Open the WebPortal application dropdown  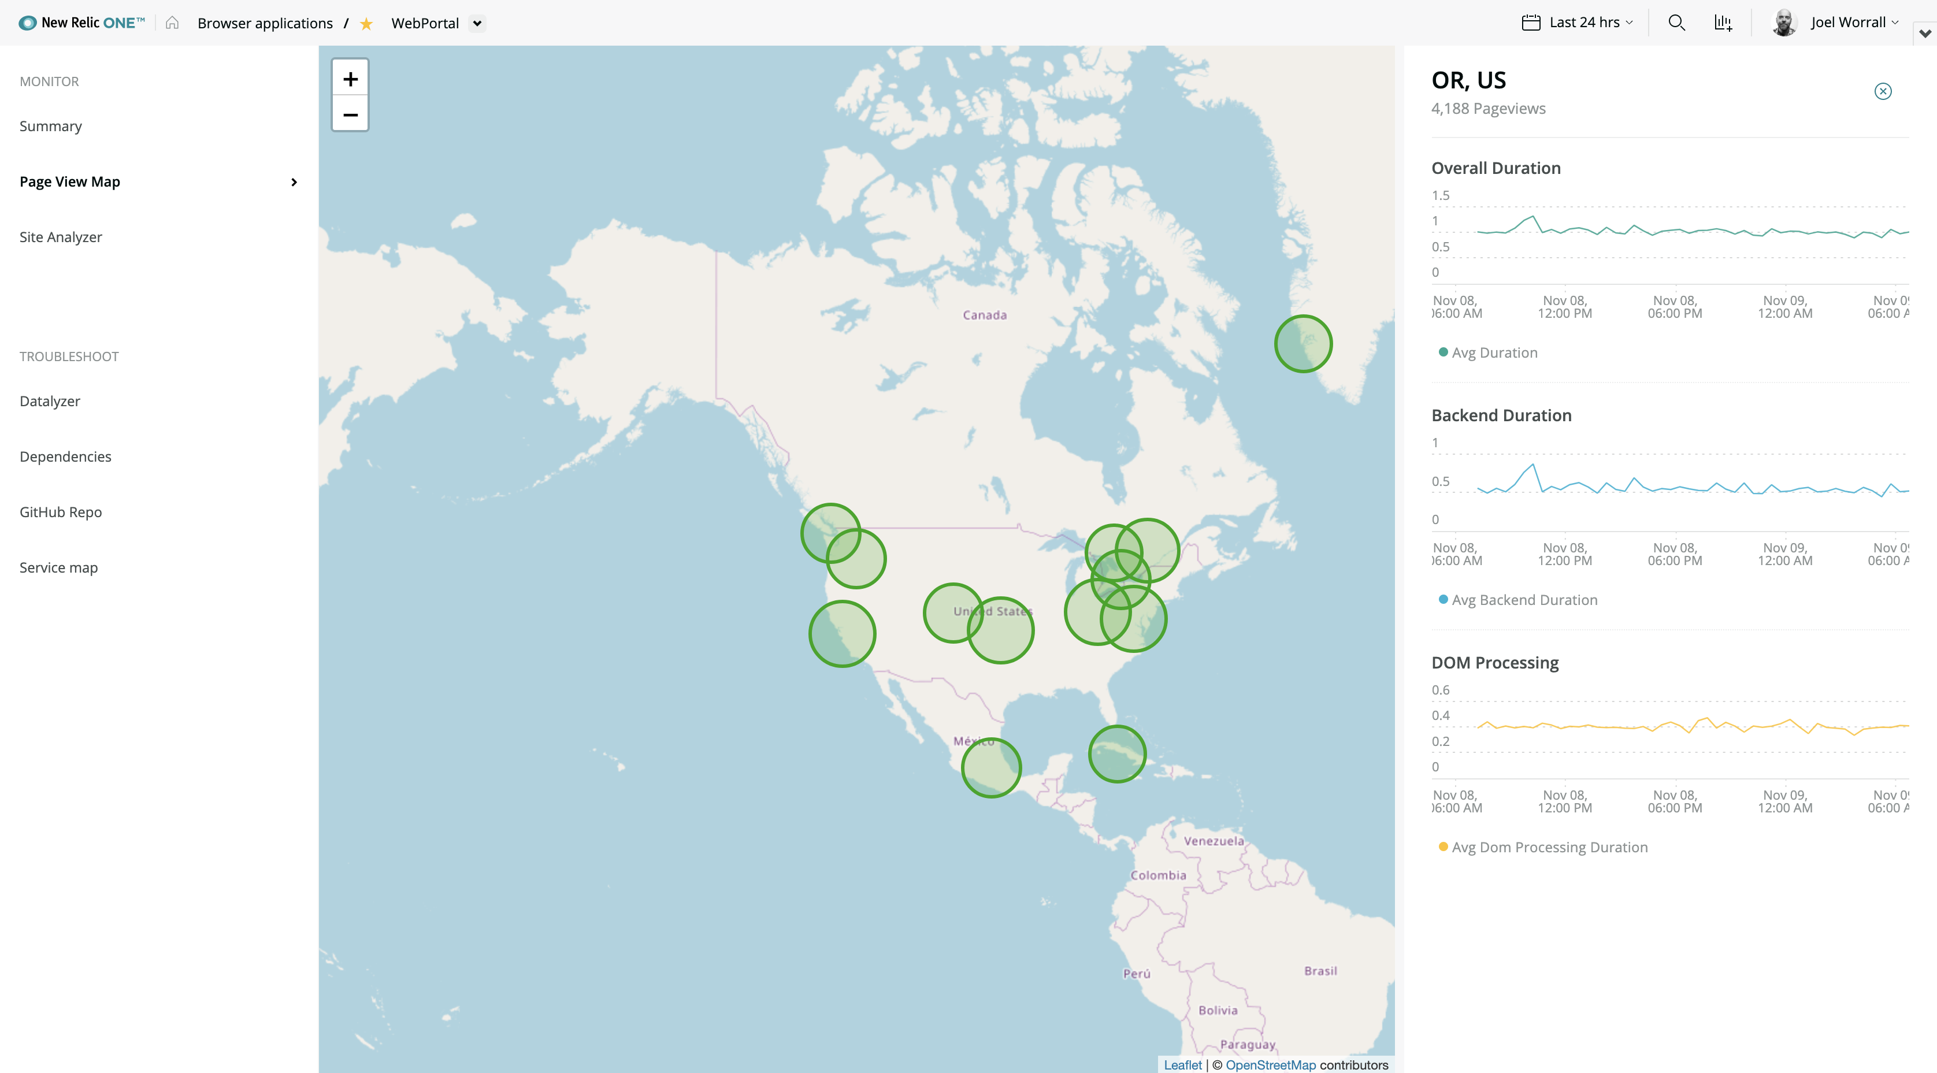477,23
